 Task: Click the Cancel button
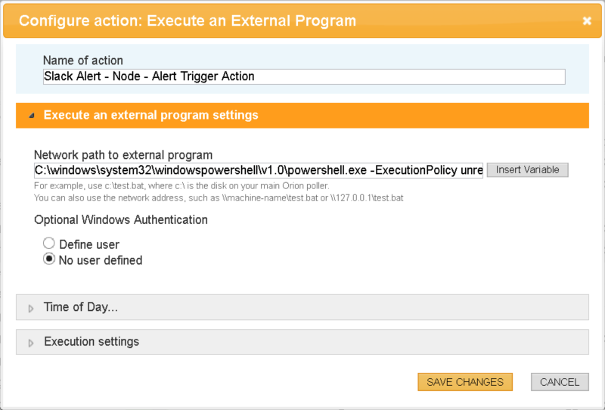tap(560, 382)
